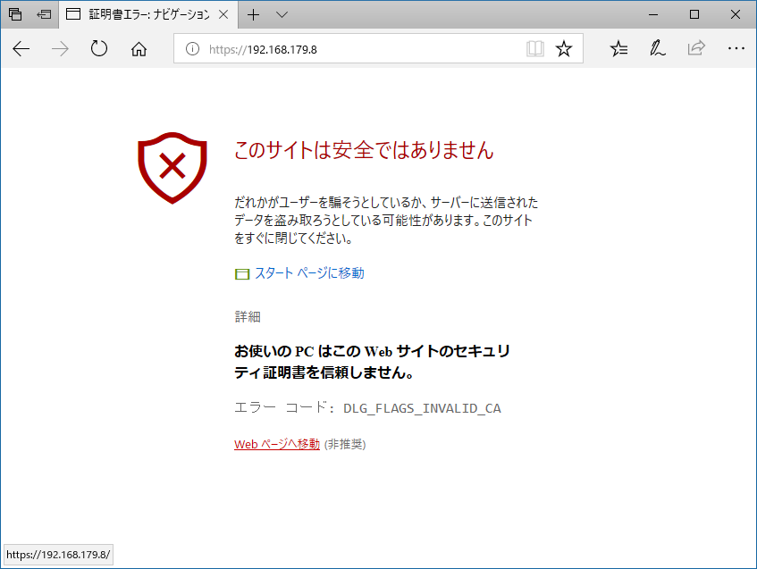Screen dimensions: 757x569
Task: Go to Home page icon
Action: [139, 49]
